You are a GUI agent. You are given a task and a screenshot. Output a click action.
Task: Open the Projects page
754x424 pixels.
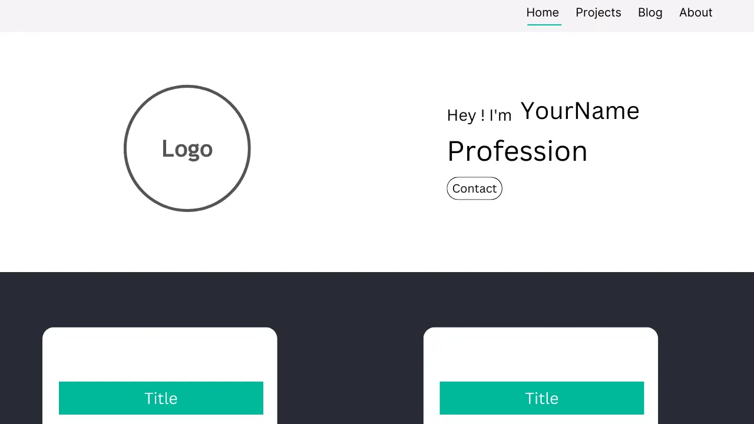pyautogui.click(x=598, y=12)
